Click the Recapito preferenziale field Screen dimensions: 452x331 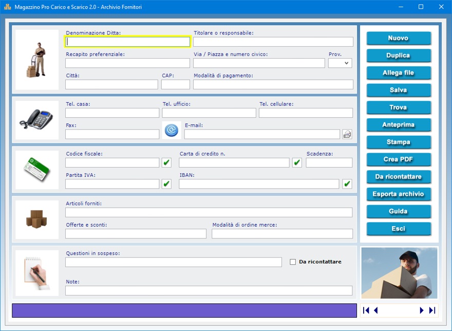[x=127, y=63]
